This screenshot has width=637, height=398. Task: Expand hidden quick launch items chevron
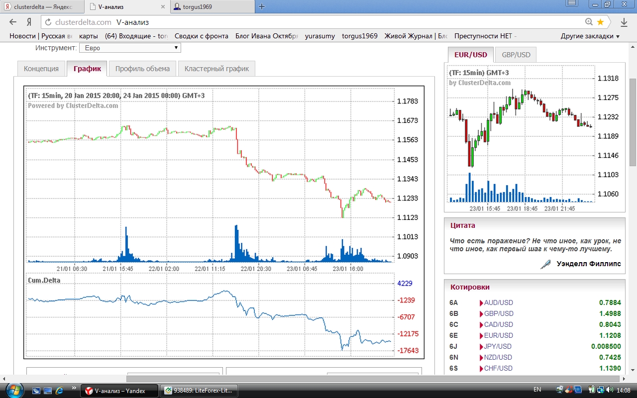click(x=74, y=388)
